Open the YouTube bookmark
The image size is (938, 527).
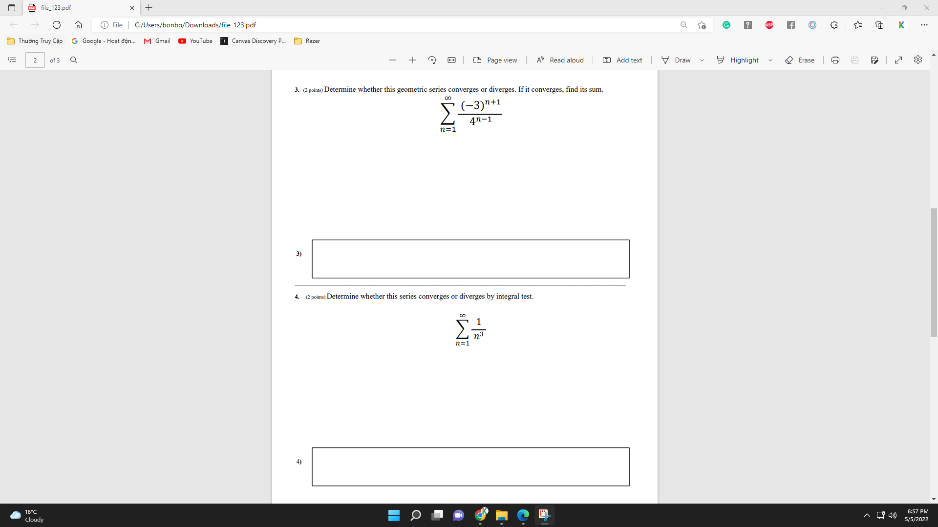coord(195,41)
